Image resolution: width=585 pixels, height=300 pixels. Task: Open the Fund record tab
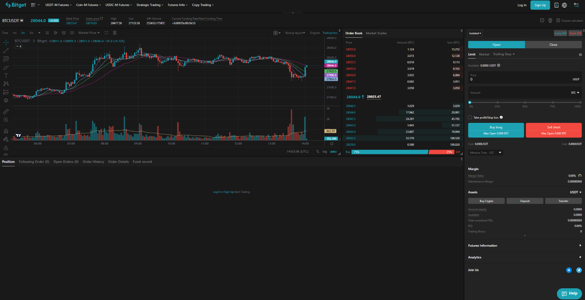142,162
